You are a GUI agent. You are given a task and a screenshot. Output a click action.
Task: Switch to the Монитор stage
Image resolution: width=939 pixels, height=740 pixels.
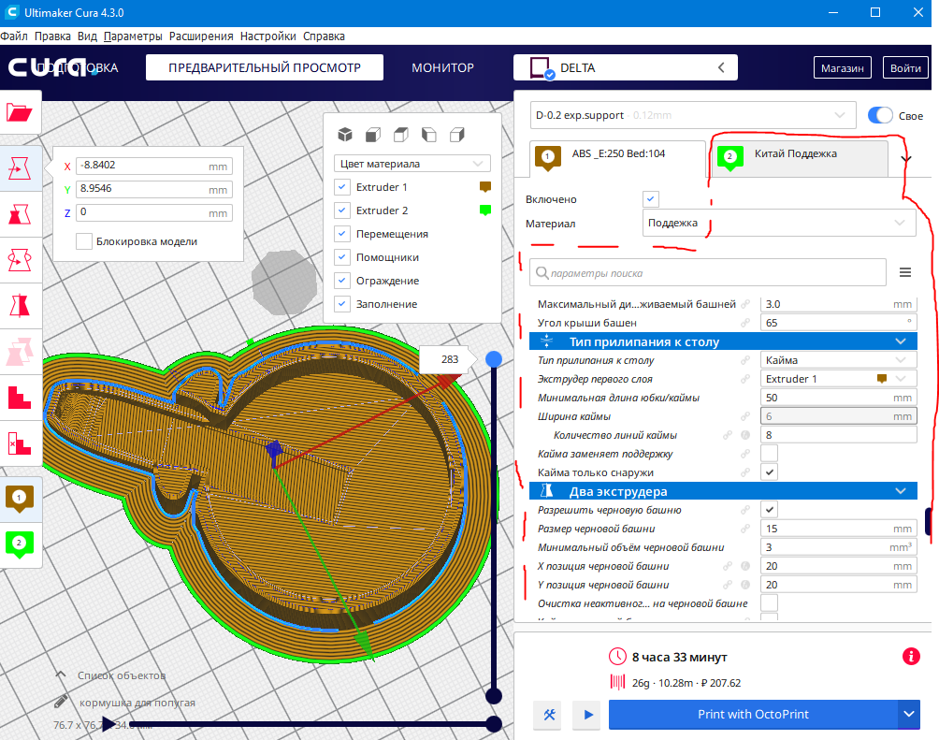442,67
